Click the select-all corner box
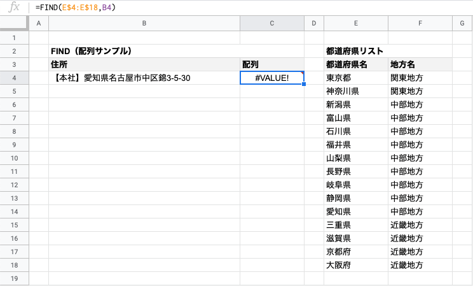This screenshot has height=286, width=473. [x=14, y=24]
